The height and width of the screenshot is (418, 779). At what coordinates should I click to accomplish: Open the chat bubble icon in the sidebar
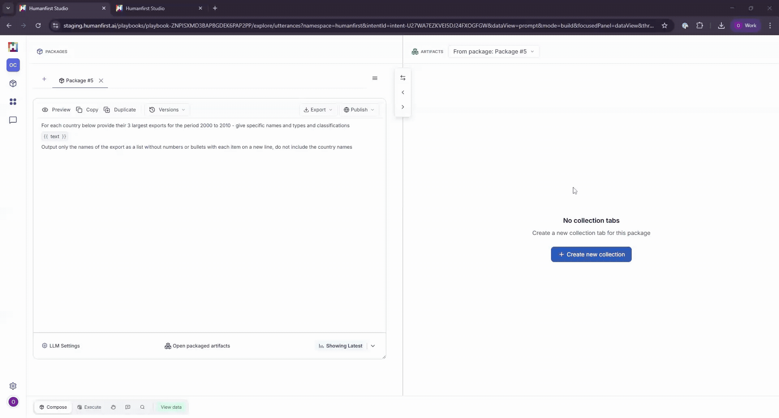(13, 120)
